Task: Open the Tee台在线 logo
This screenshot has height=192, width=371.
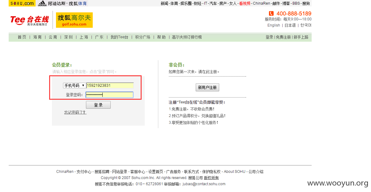Action: click(29, 20)
